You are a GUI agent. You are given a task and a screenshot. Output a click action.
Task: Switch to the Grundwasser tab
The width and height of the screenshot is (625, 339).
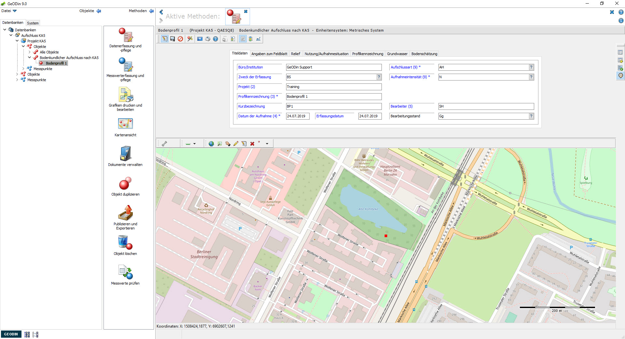(397, 54)
